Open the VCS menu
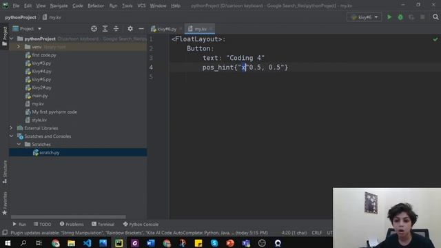Screen dimensions: 441x248 click(x=141, y=6)
